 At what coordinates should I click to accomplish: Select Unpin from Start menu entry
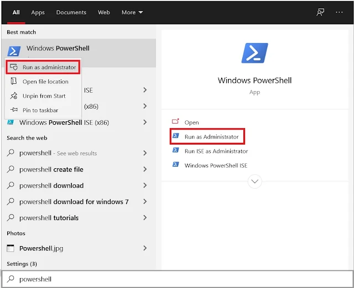[x=43, y=96]
